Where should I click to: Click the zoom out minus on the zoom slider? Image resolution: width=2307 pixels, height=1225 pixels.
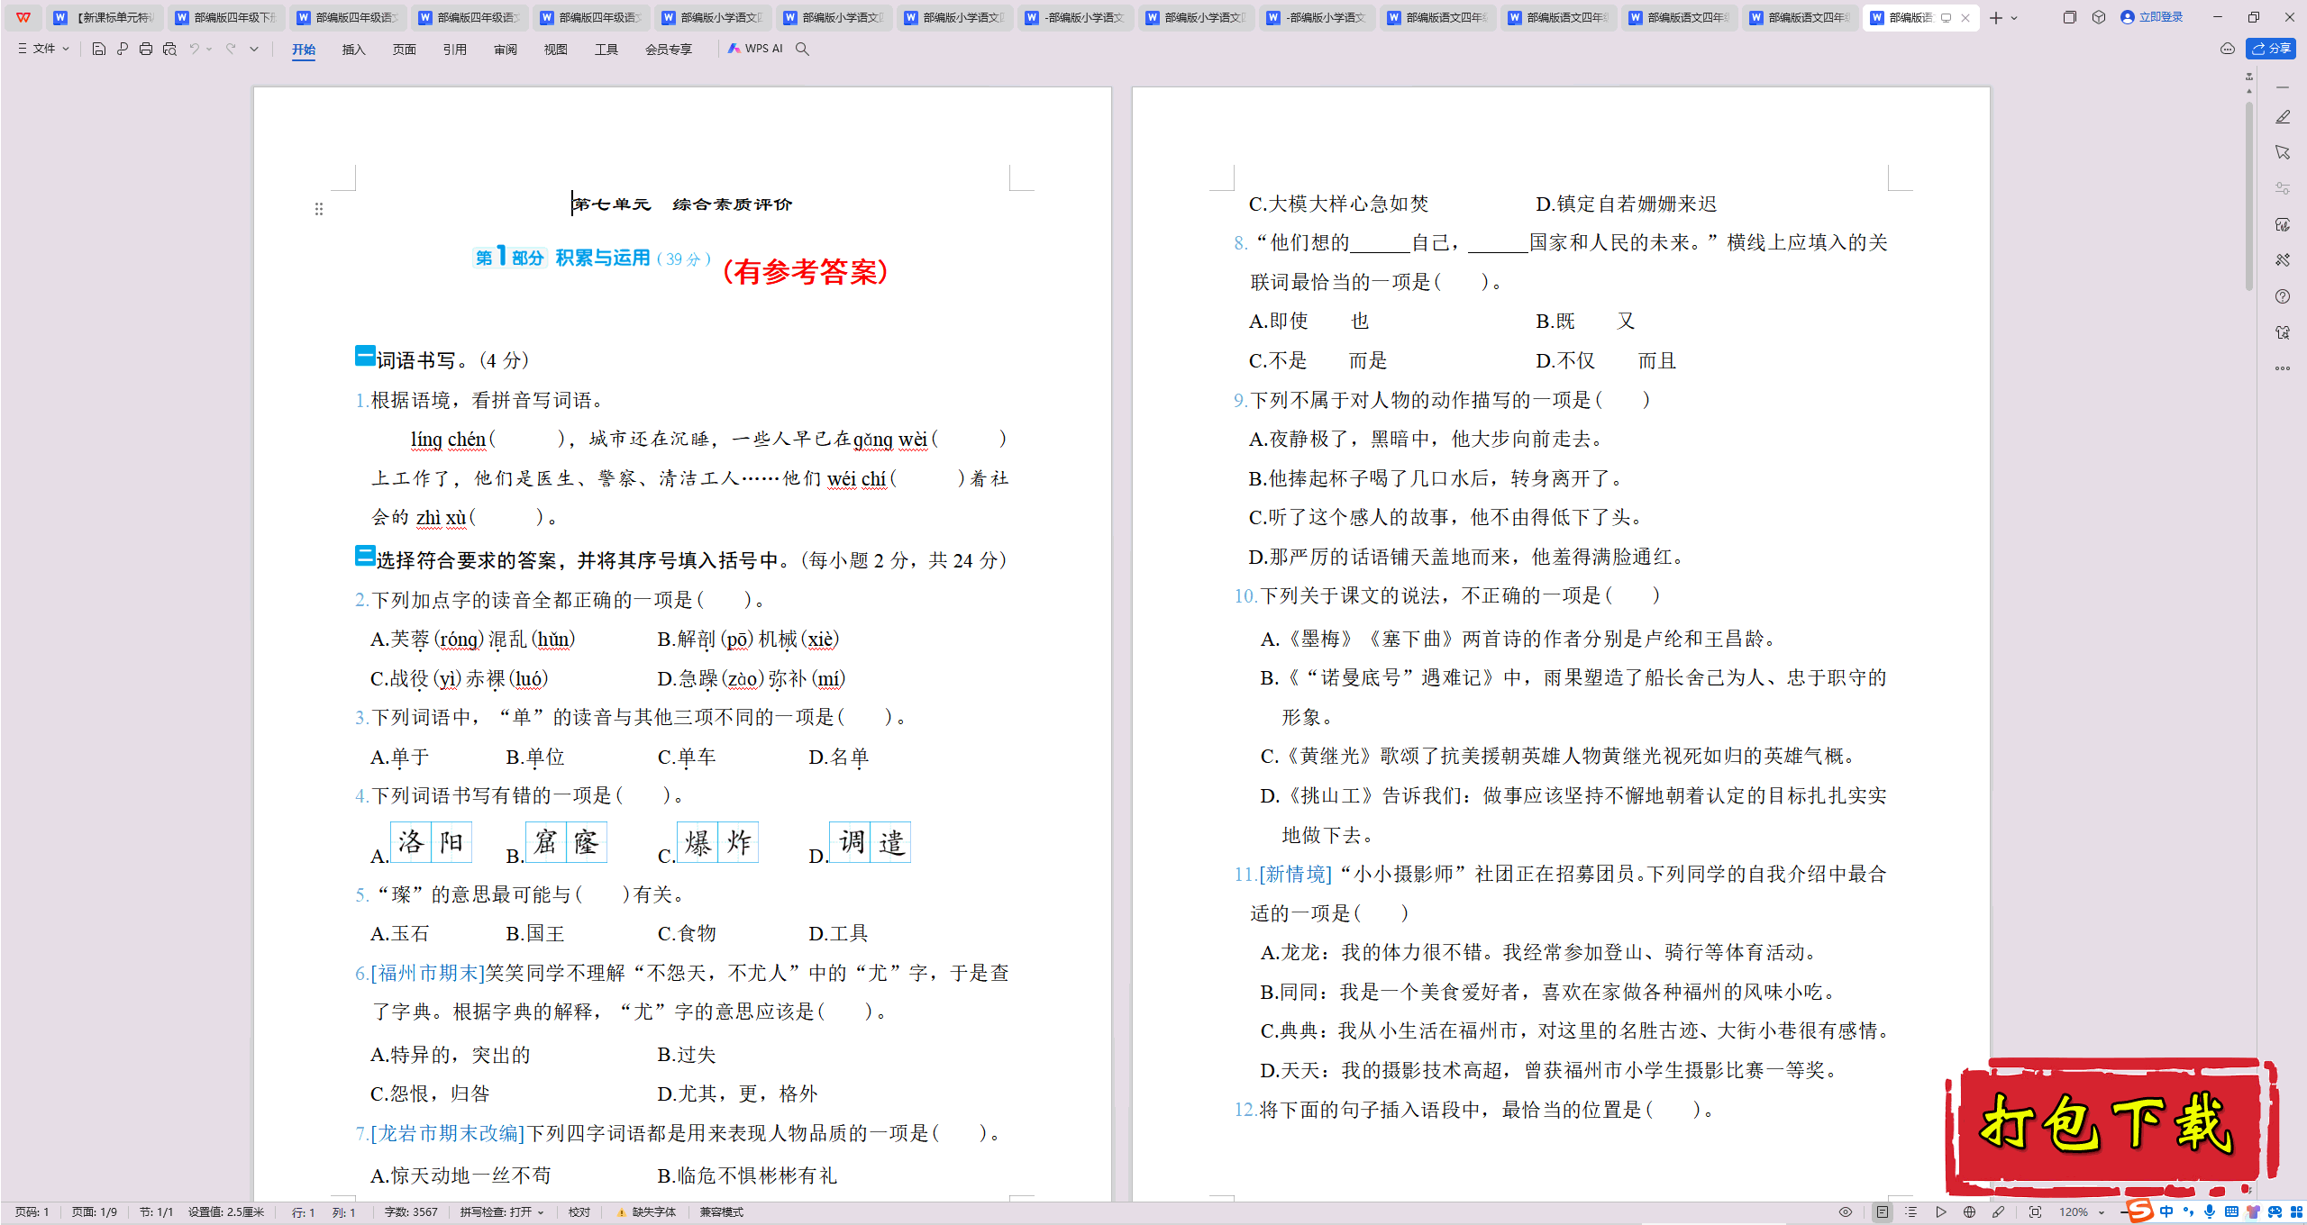[x=2123, y=1212]
